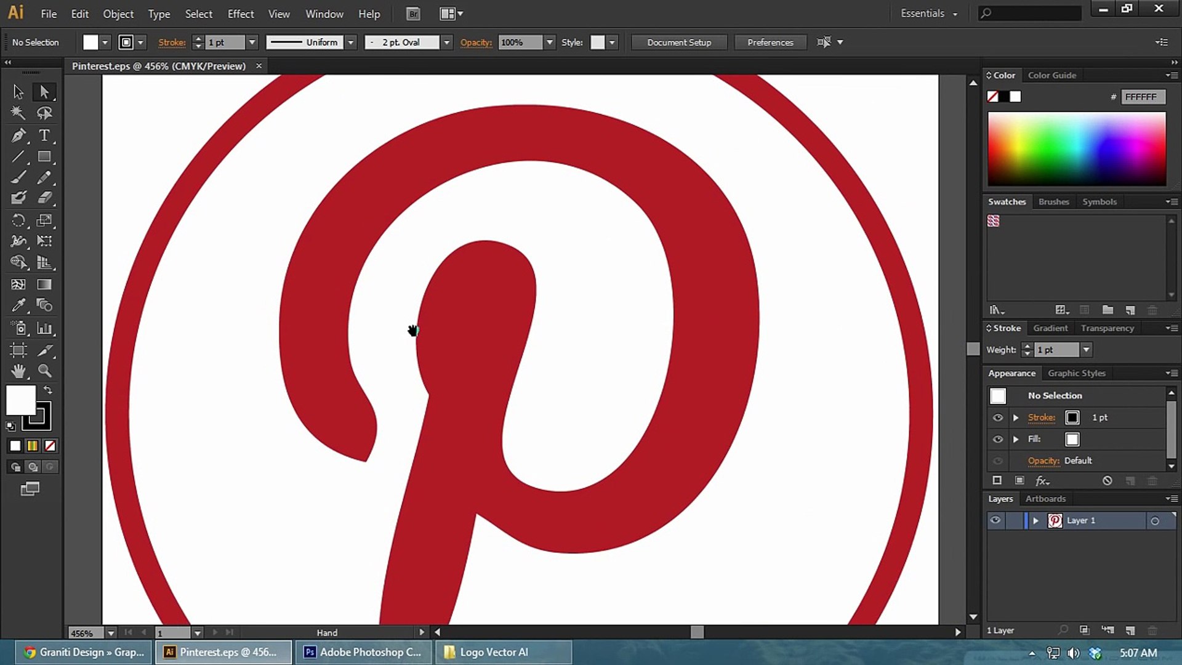
Task: Select the Pen tool
Action: point(18,135)
